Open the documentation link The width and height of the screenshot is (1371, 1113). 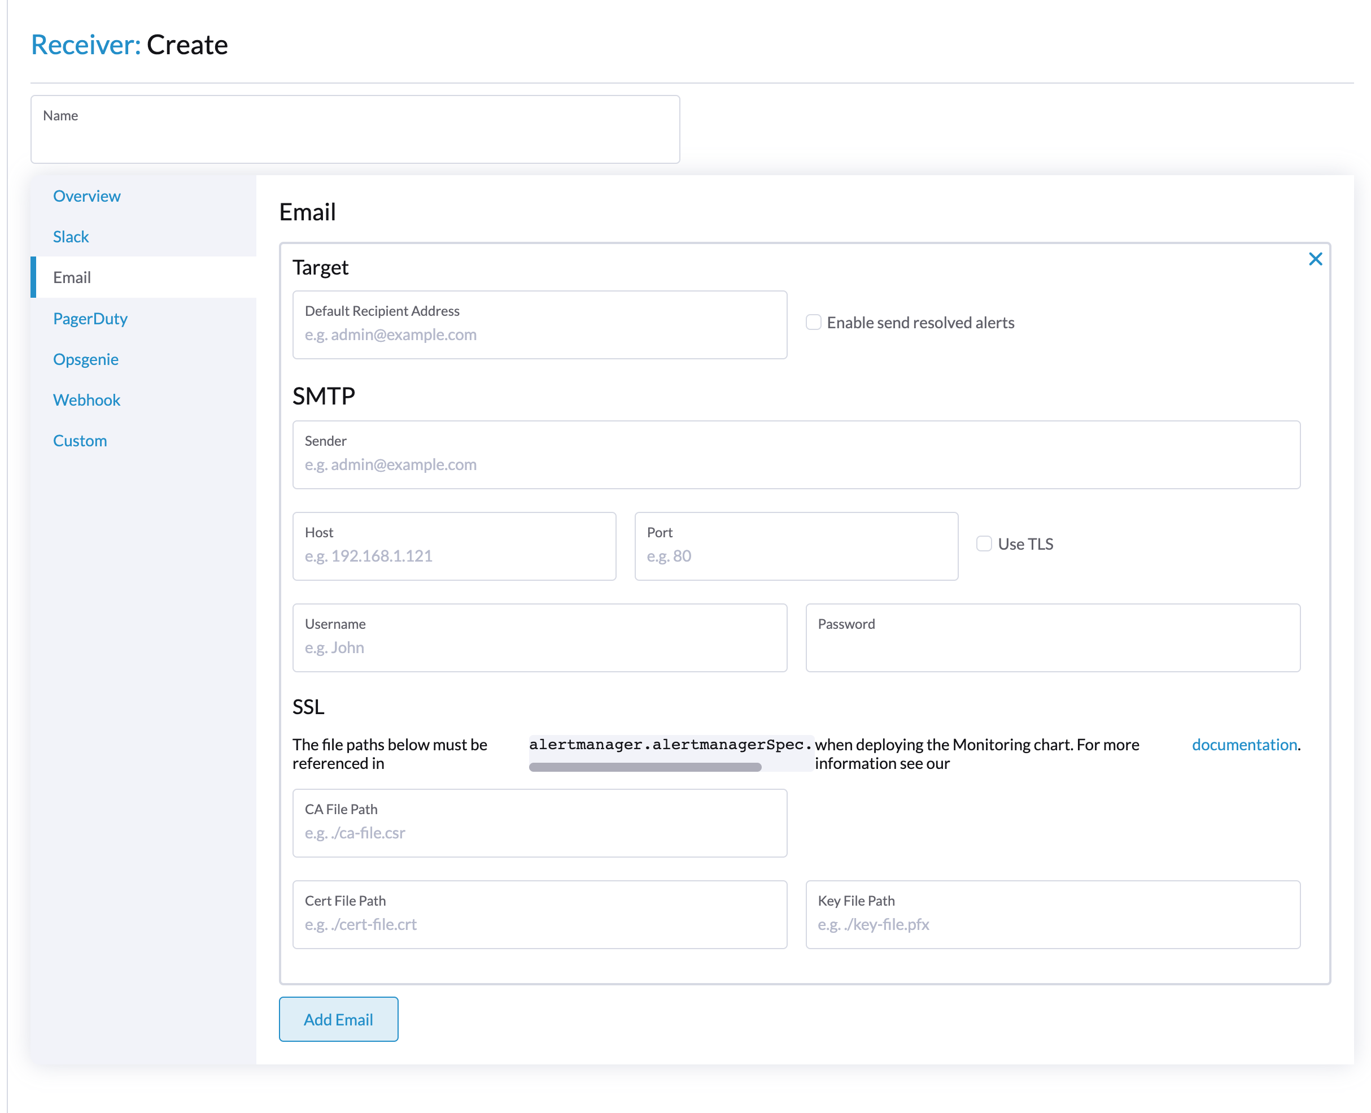(1244, 744)
